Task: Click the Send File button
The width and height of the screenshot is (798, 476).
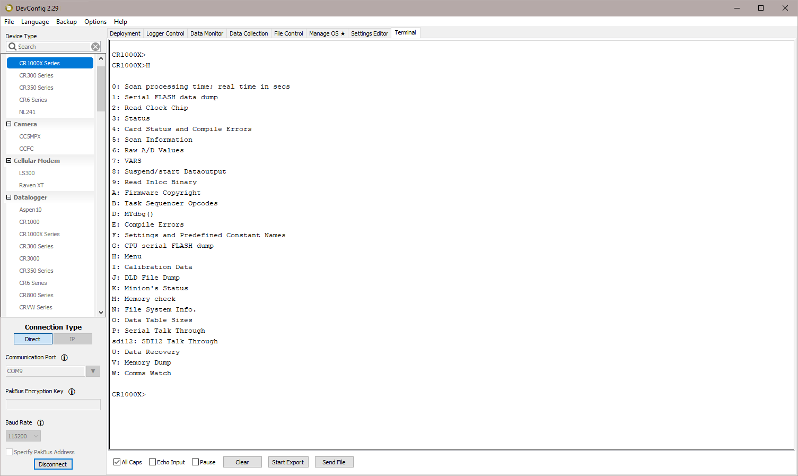Action: coord(334,462)
